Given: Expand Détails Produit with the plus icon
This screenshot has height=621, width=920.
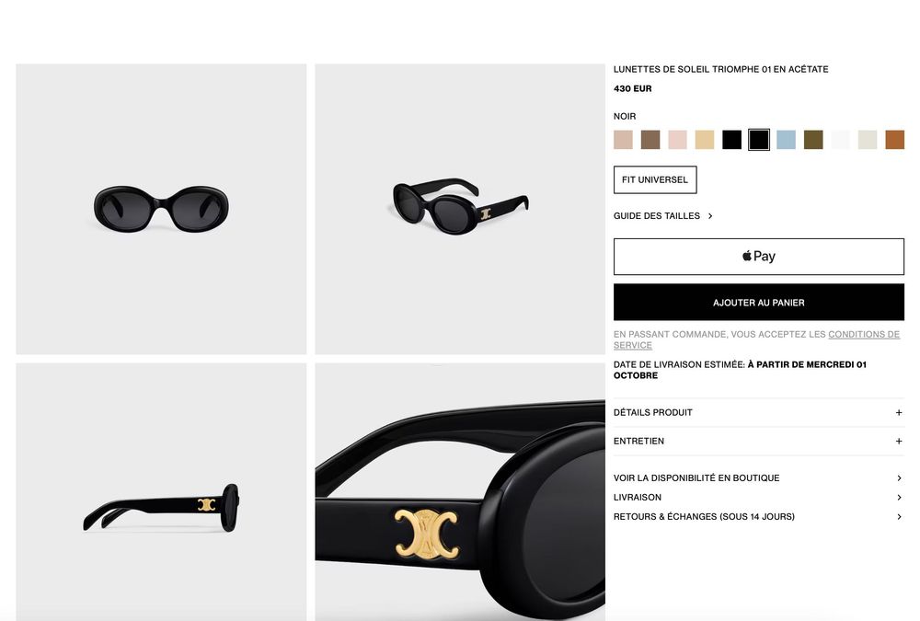Looking at the screenshot, I should tap(898, 413).
